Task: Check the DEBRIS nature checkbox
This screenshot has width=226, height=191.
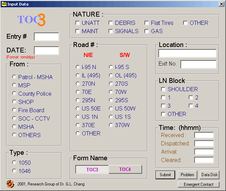Action: [111, 23]
